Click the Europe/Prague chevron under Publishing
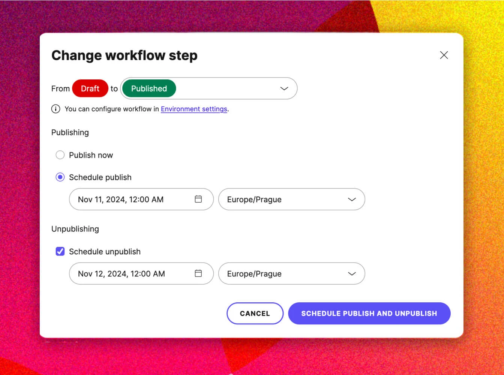Screen dimensions: 504x375 tap(352, 199)
